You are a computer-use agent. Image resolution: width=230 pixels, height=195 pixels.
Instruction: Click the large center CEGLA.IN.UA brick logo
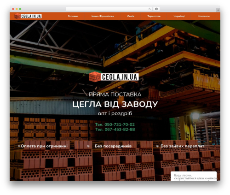pyautogui.click(x=114, y=77)
